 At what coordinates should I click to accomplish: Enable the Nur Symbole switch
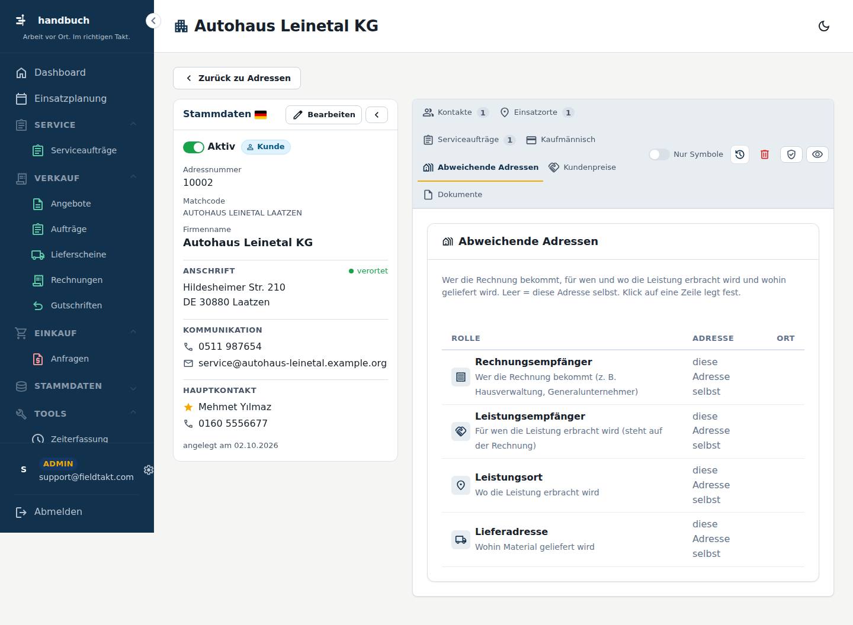(x=659, y=154)
